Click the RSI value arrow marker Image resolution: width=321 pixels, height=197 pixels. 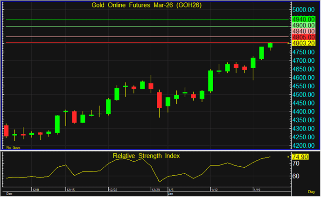click(288, 157)
